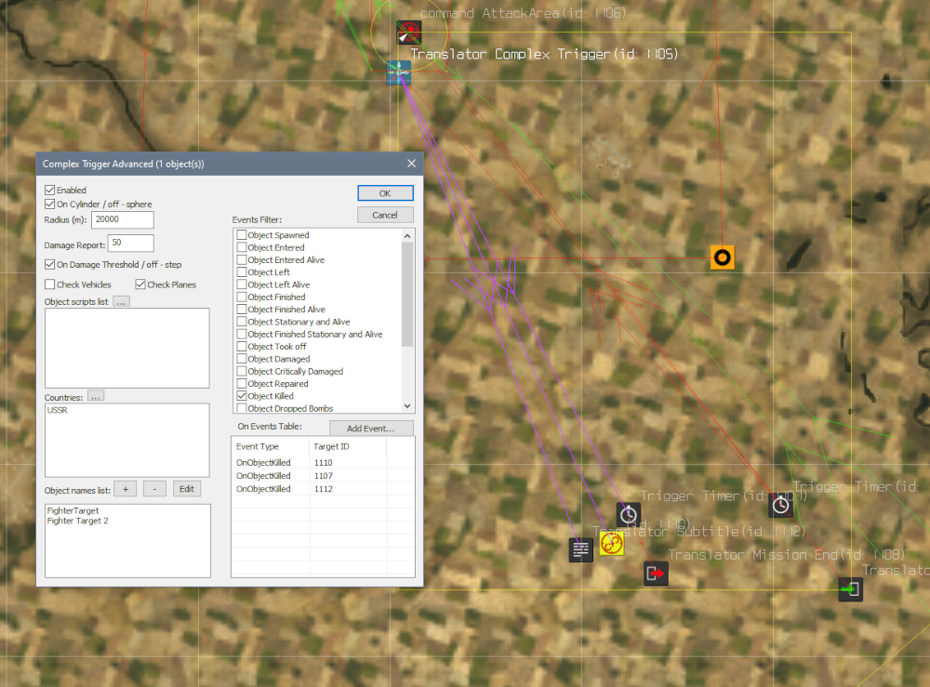930x687 pixels.
Task: Click the Translator Subtitle text-lines icon
Action: [x=581, y=549]
